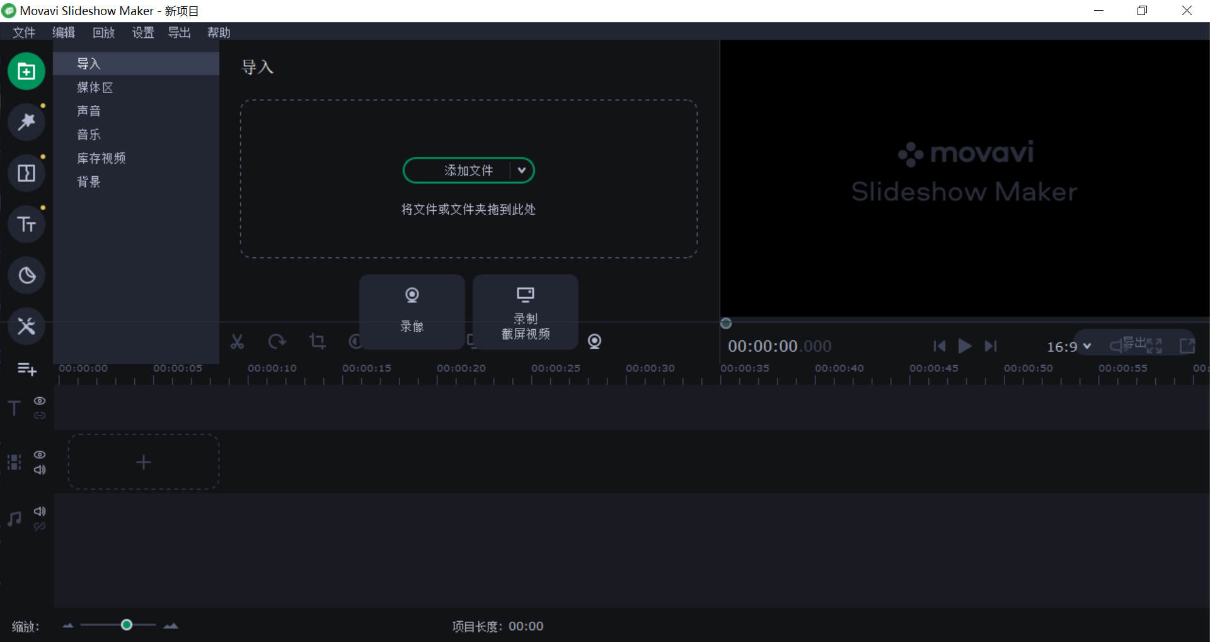Select 库存视频 in the side list
The image size is (1210, 642).
pyautogui.click(x=136, y=158)
